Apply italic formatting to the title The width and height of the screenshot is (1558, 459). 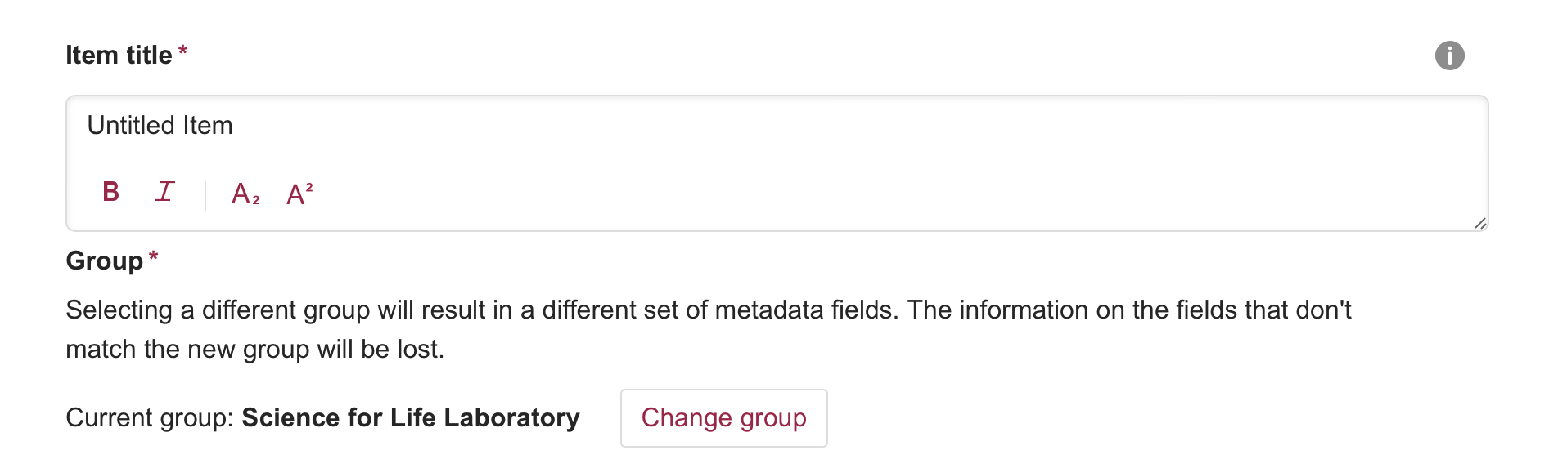165,192
